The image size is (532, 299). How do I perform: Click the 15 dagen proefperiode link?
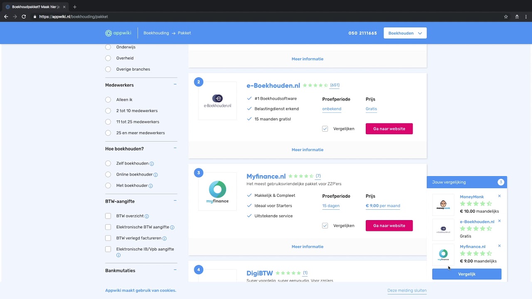coord(331,206)
